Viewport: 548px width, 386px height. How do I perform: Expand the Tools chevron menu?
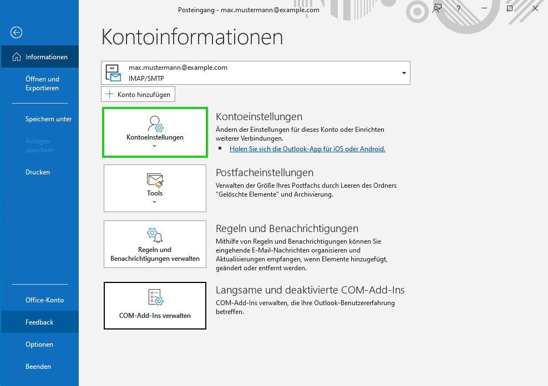click(155, 202)
